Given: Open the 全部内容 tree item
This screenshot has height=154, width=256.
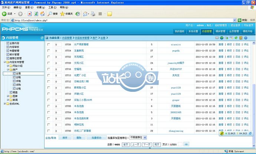Looking at the screenshot, I should (14, 43).
